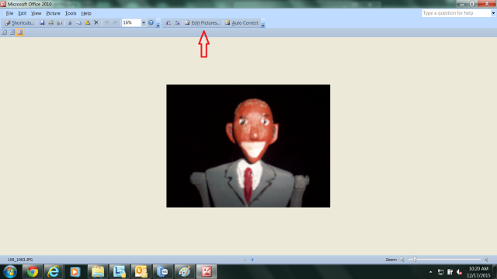Open the Tools menu
The image size is (497, 279).
(x=71, y=13)
